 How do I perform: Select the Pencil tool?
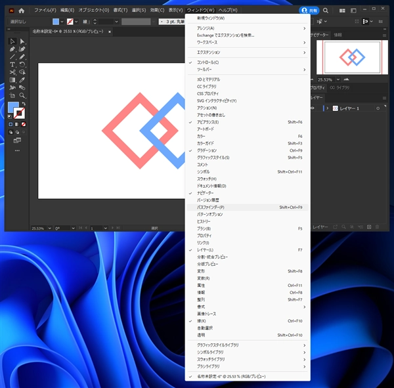[22, 57]
